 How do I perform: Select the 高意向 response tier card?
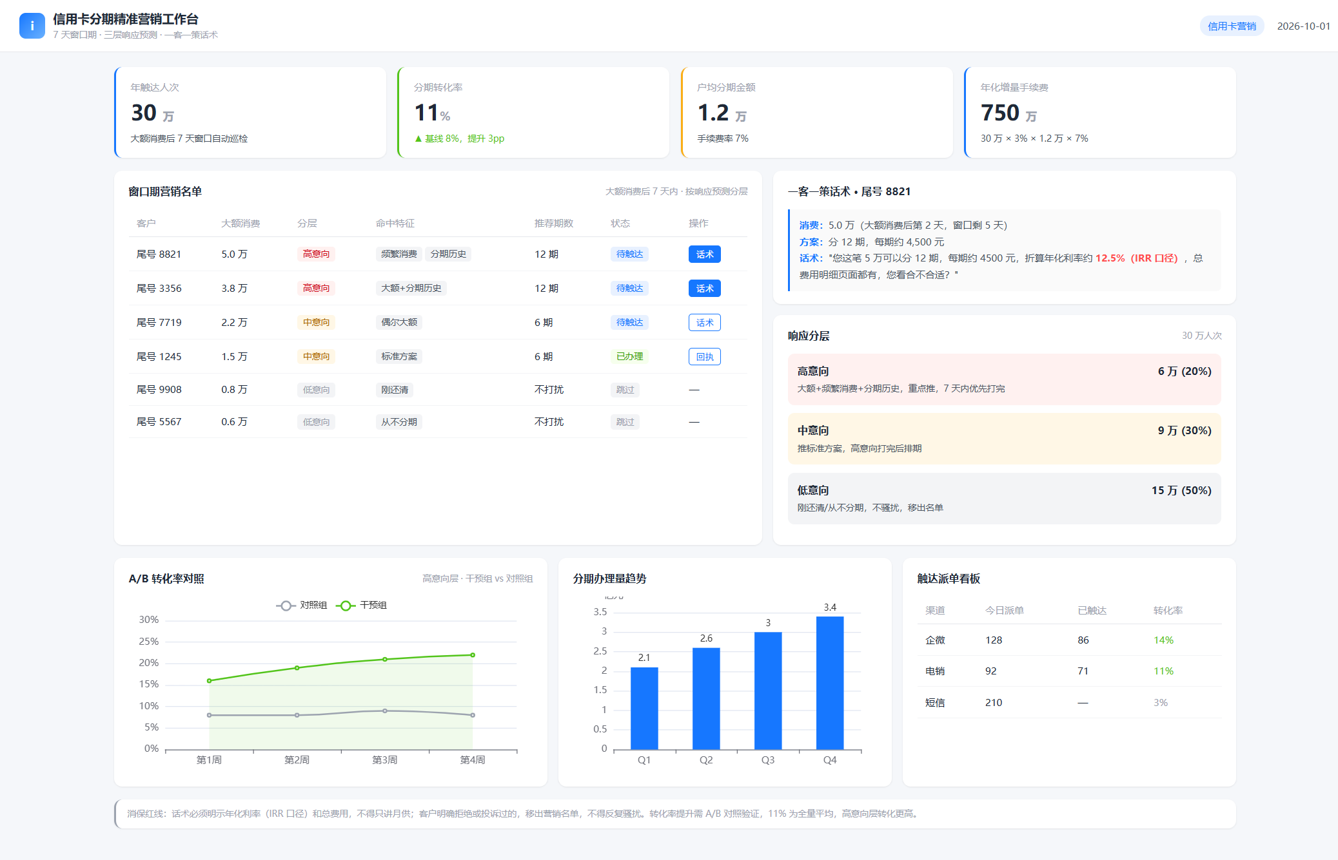1004,379
